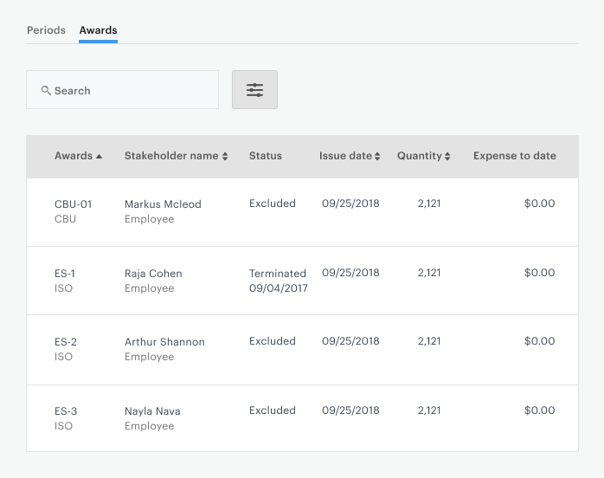Switch to the Periods tab
604x478 pixels.
[x=46, y=30]
